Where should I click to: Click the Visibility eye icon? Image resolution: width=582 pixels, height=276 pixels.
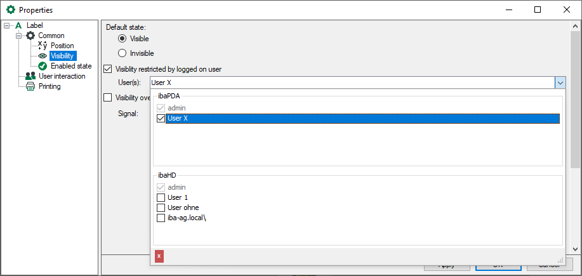coord(43,56)
